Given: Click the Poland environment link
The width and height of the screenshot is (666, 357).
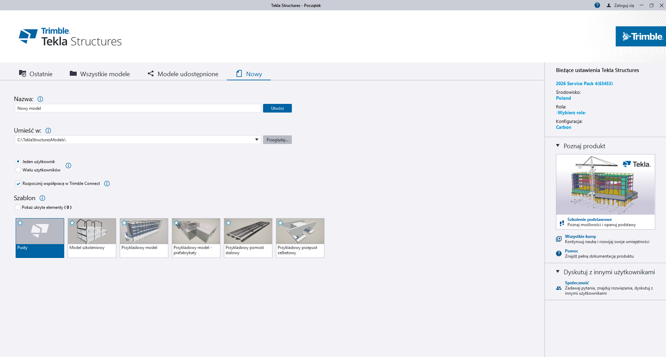Looking at the screenshot, I should [x=563, y=98].
